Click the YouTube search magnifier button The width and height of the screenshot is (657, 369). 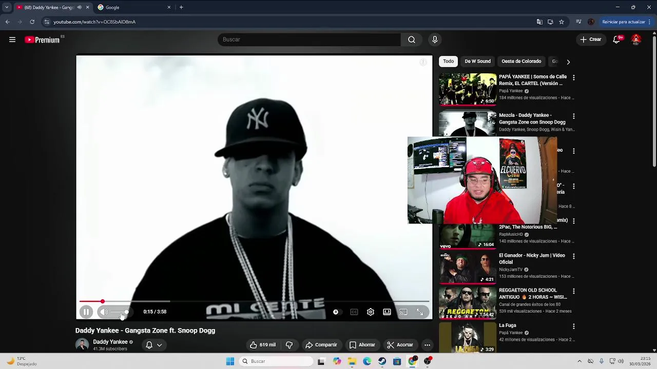coord(412,39)
